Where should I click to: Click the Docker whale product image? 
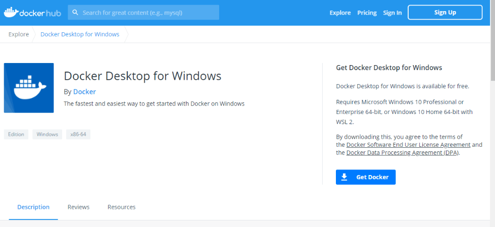29,88
